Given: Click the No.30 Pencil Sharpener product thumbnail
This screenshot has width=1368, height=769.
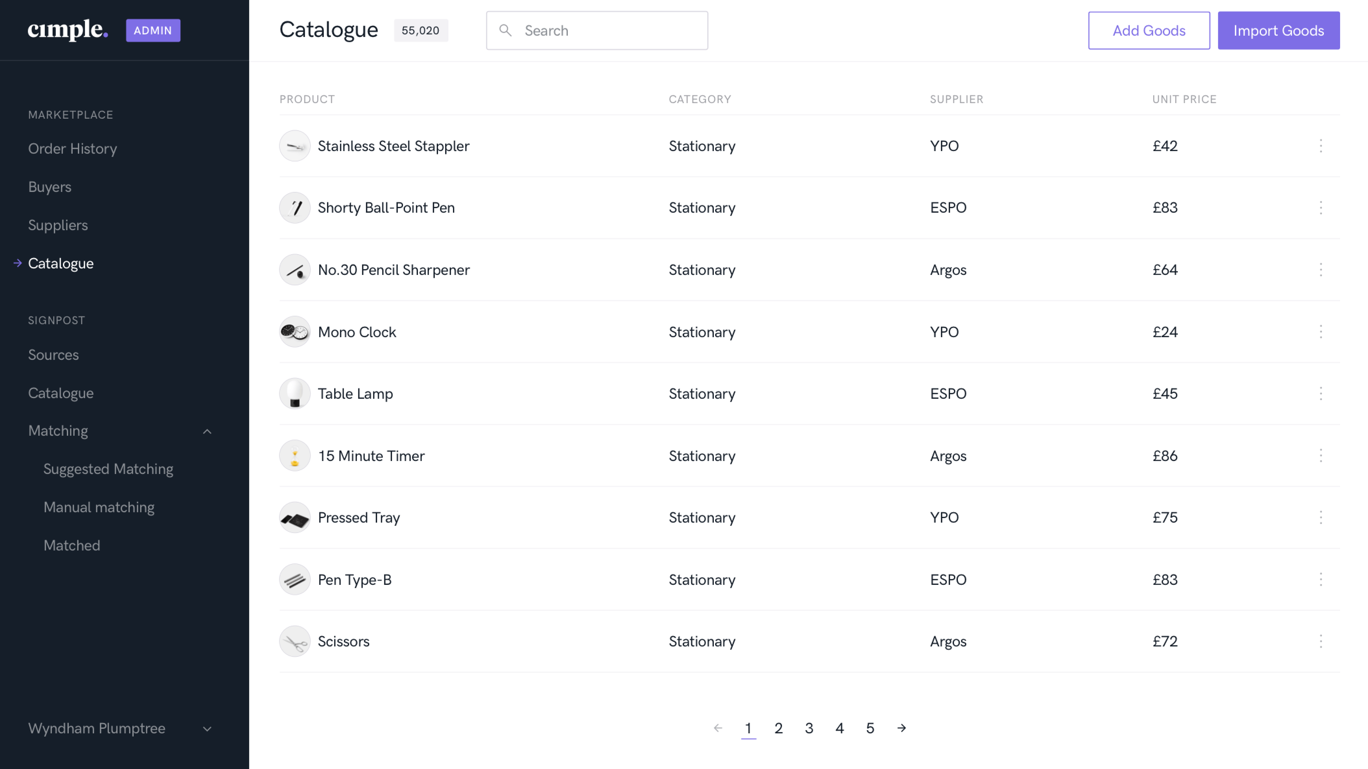Looking at the screenshot, I should [x=295, y=270].
